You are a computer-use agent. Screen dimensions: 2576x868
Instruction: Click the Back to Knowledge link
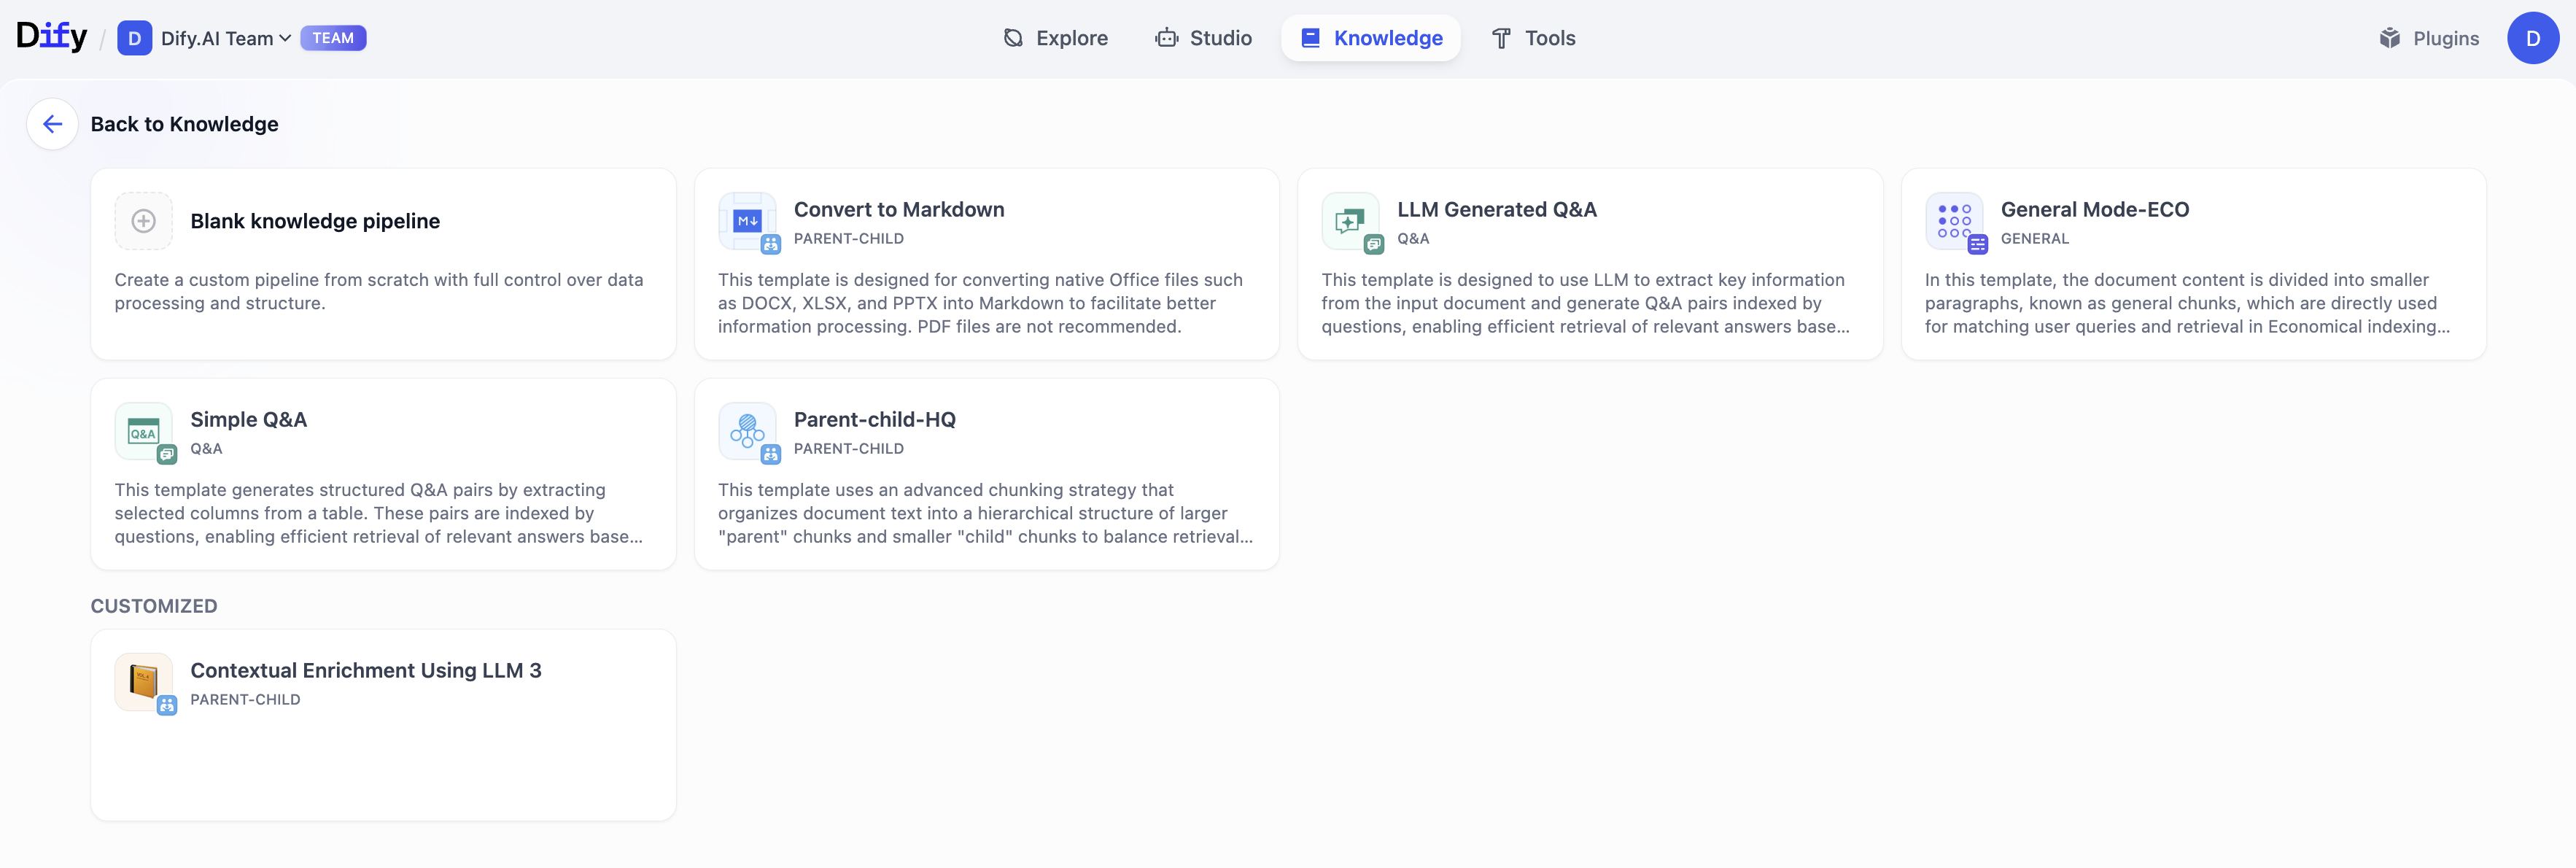pyautogui.click(x=184, y=124)
